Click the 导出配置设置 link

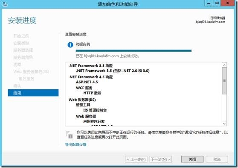75,144
